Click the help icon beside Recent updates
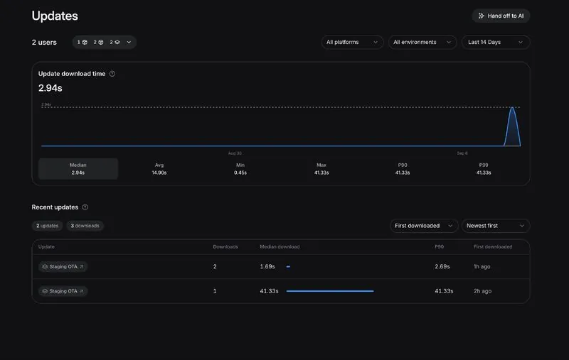 85,207
